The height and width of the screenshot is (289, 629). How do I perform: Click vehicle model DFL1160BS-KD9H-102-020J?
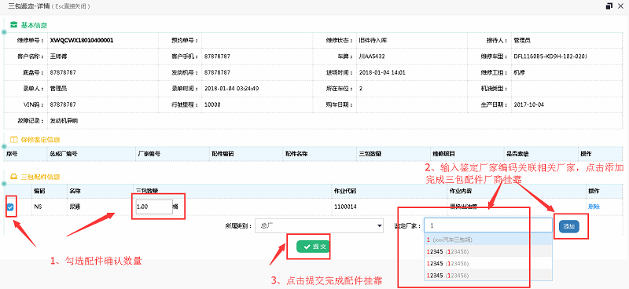click(x=550, y=57)
